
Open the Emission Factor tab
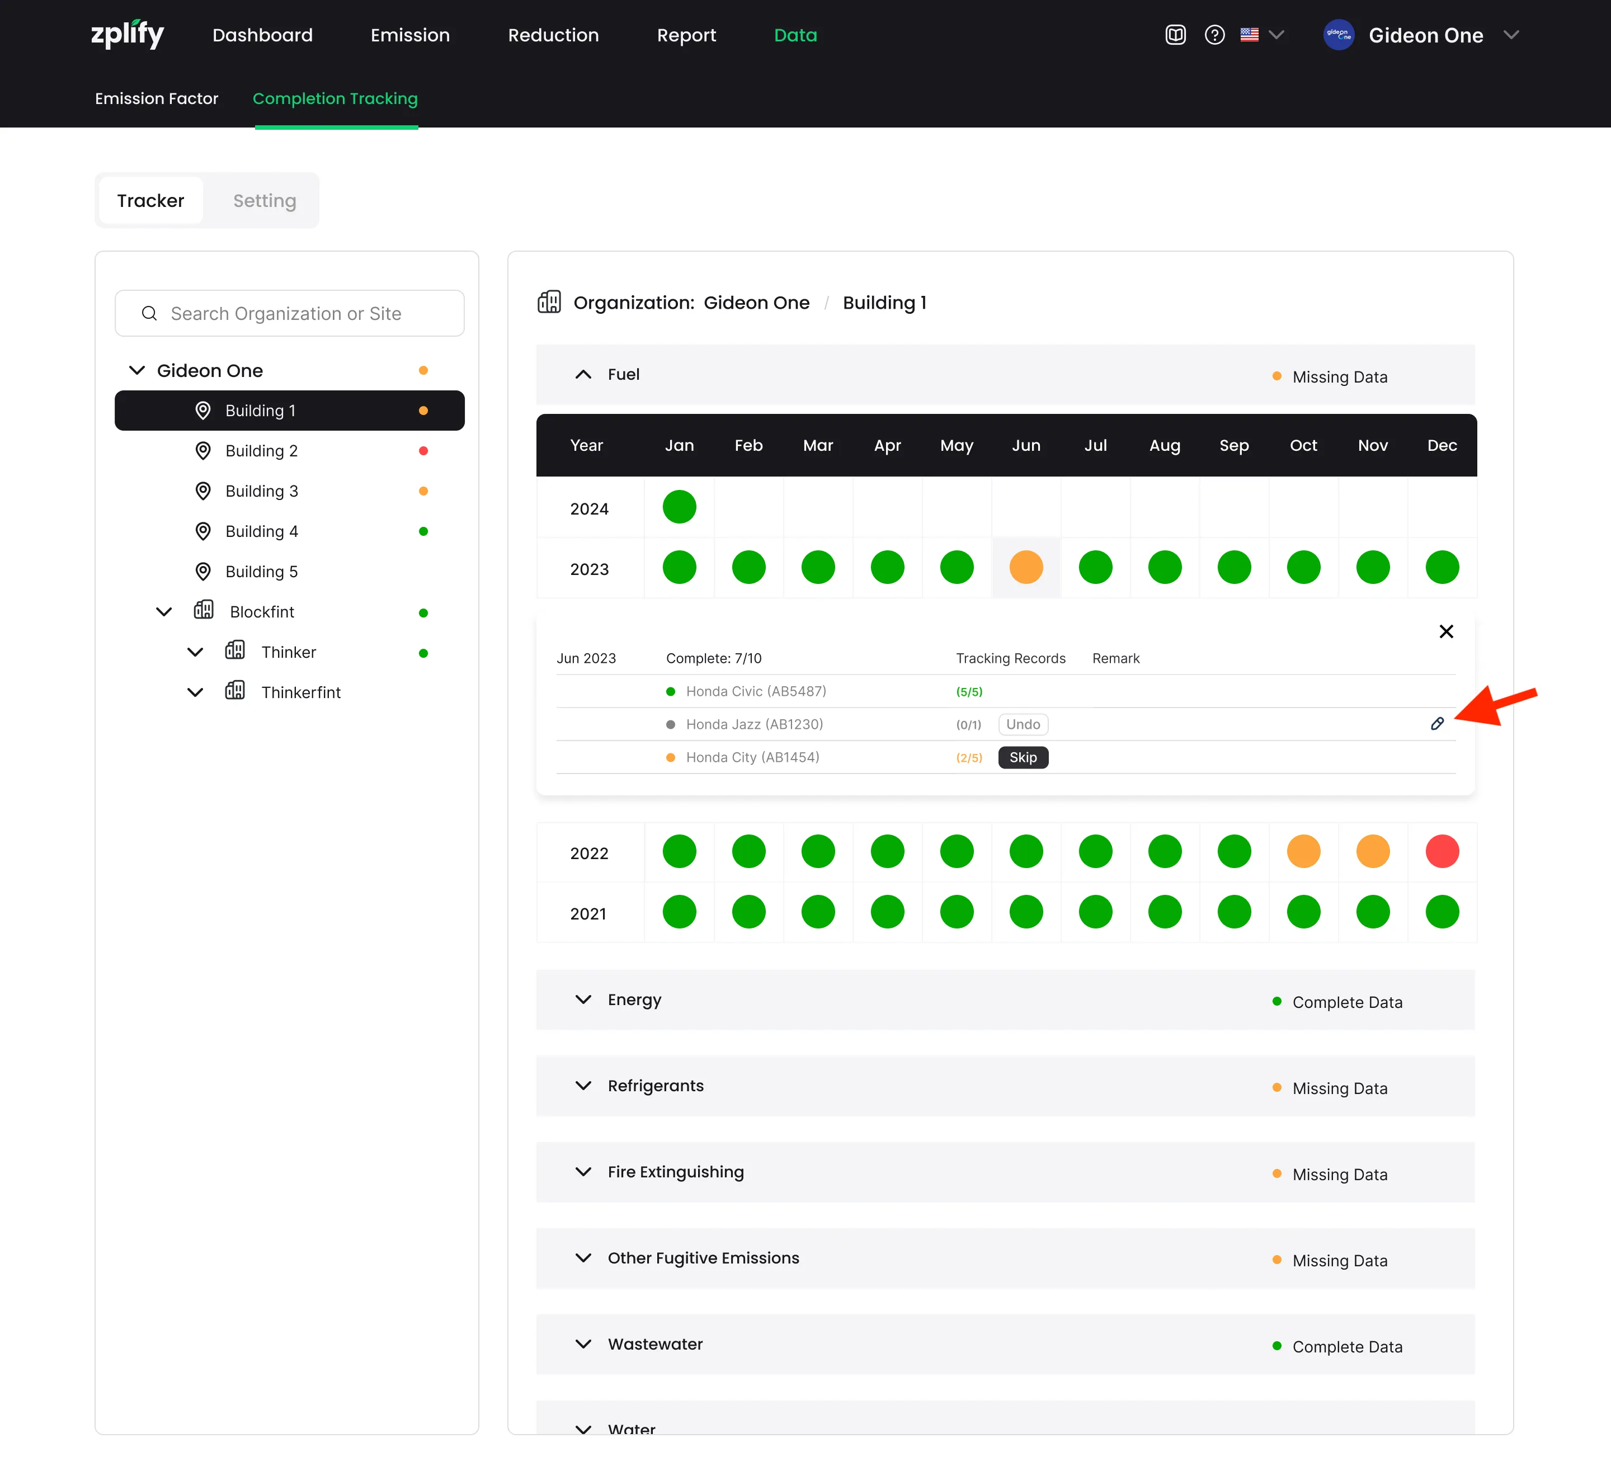[157, 98]
